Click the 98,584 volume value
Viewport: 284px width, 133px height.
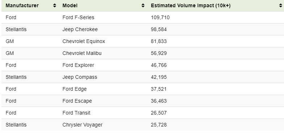(159, 30)
